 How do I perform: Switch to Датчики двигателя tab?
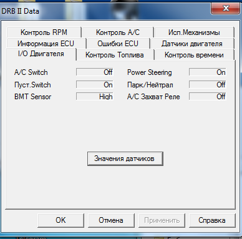(x=192, y=44)
